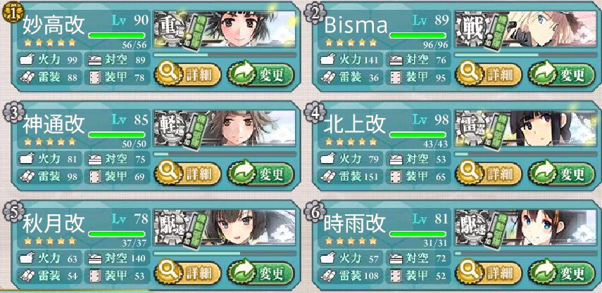Open 詳細 details for 妙高改

pyautogui.click(x=188, y=74)
